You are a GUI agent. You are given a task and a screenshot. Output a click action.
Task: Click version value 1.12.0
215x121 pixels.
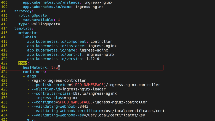tap(93, 59)
